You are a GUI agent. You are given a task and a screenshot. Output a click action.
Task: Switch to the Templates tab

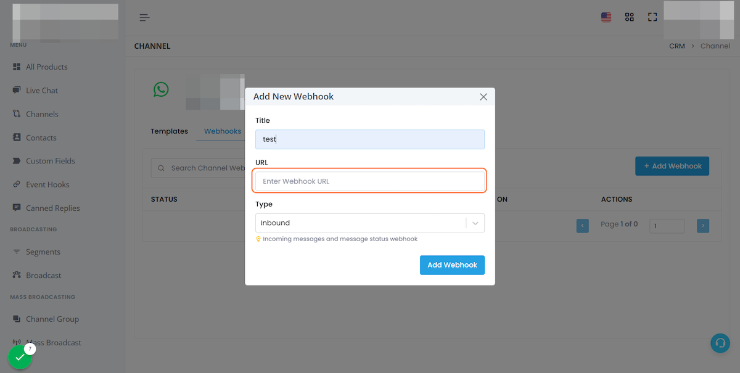[x=169, y=131]
